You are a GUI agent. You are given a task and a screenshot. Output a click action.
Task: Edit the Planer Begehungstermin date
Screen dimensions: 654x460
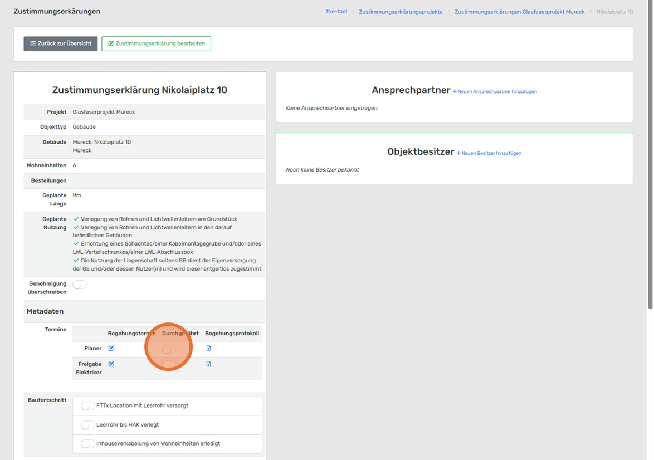coord(111,349)
